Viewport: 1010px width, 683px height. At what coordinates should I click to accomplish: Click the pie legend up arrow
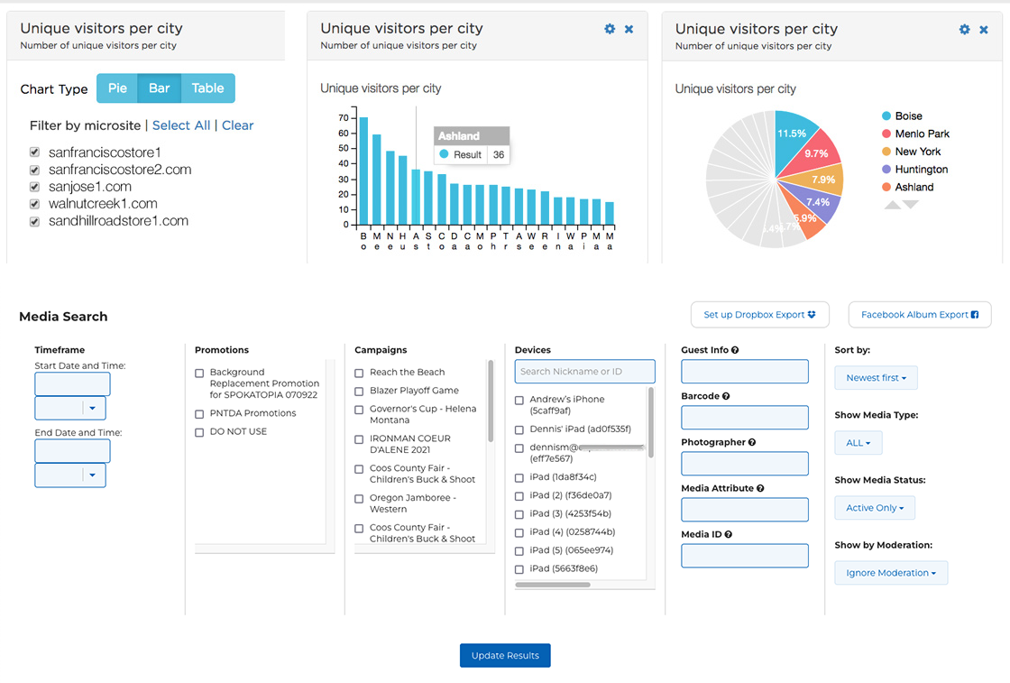click(893, 205)
